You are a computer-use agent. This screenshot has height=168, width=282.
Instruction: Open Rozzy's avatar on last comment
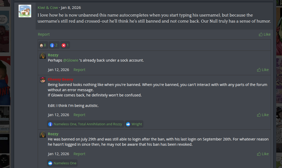coord(43,134)
